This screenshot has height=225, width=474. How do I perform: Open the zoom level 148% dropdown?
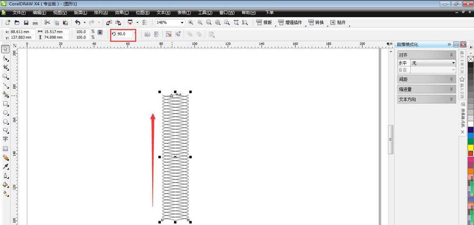pos(182,23)
